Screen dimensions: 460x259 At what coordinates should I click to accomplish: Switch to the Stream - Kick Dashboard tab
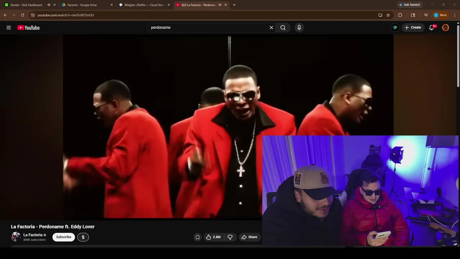click(26, 5)
